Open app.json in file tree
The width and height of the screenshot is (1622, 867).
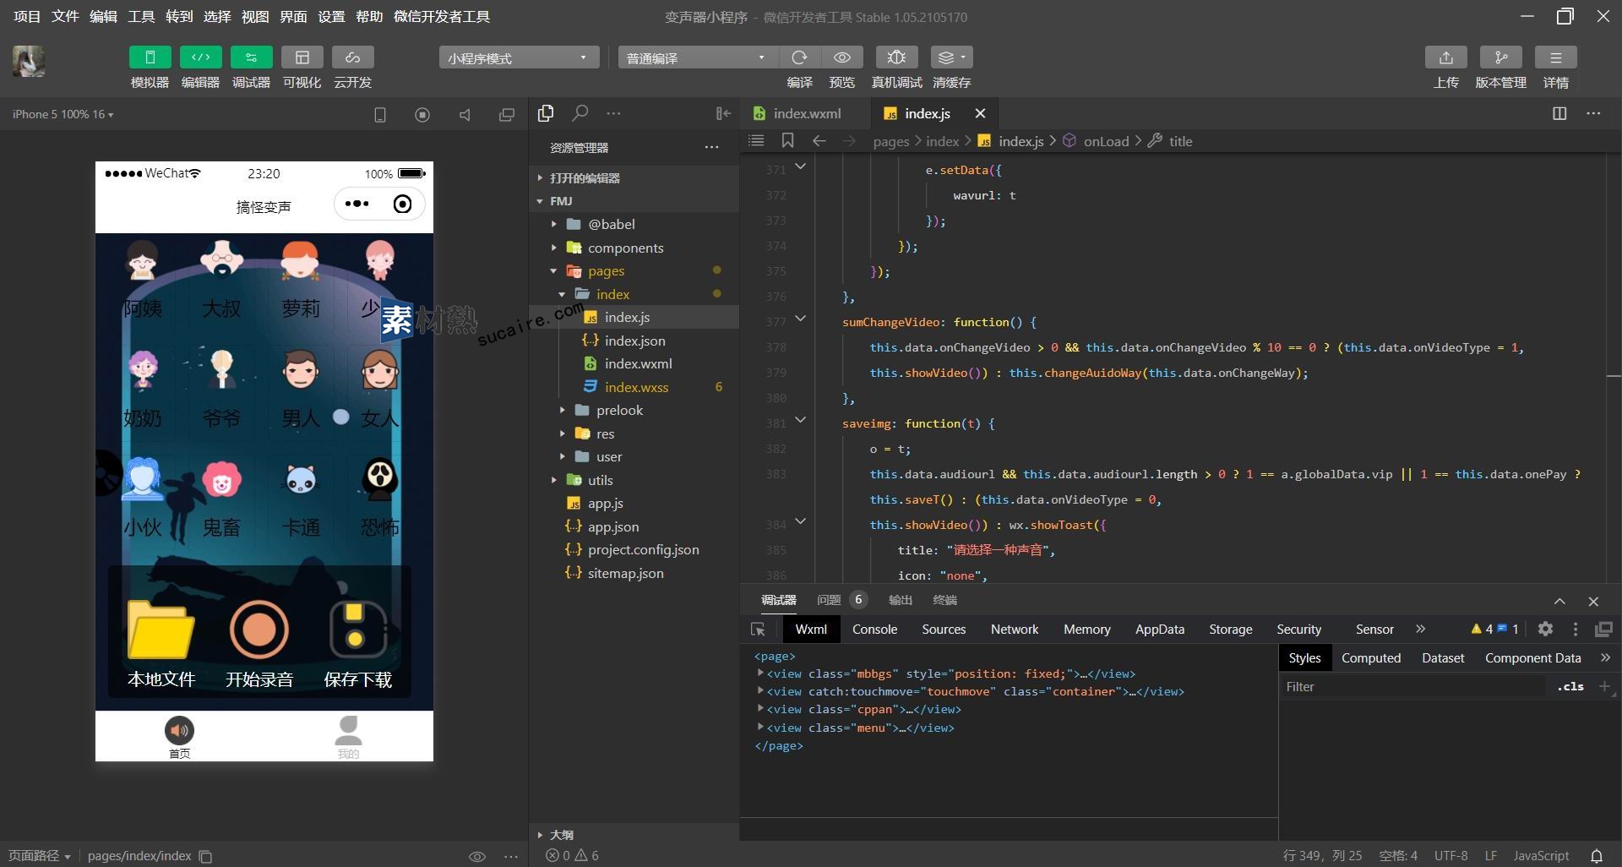click(634, 526)
